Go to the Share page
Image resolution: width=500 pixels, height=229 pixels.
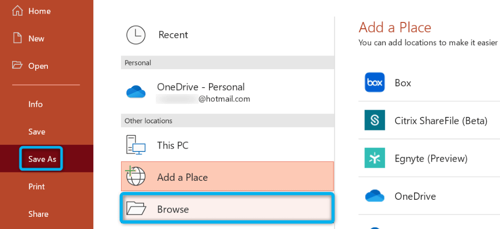(38, 214)
